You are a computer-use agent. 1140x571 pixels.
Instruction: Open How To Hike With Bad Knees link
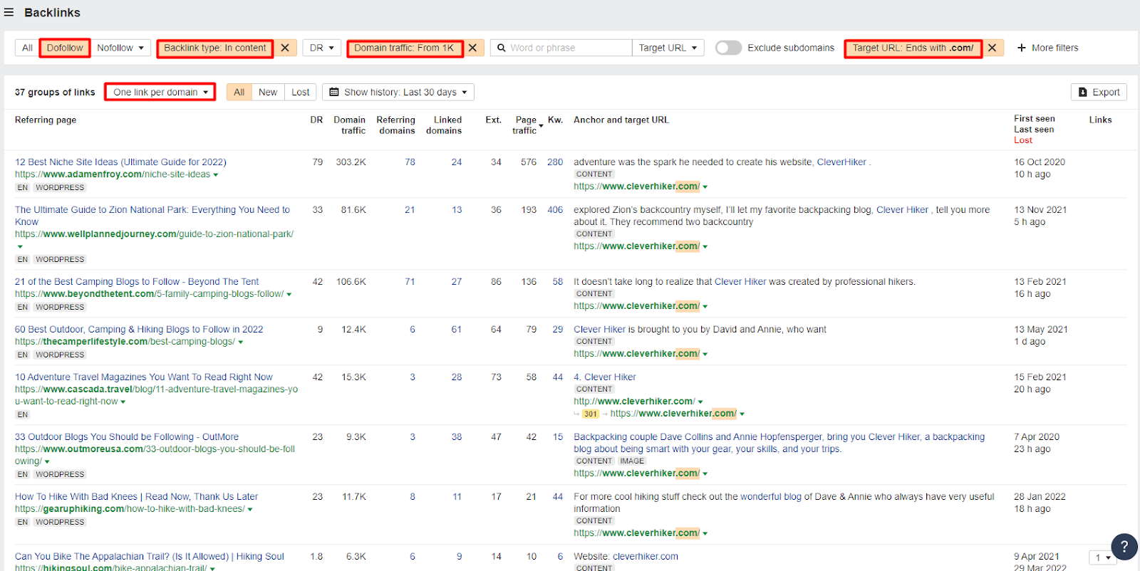click(x=136, y=496)
